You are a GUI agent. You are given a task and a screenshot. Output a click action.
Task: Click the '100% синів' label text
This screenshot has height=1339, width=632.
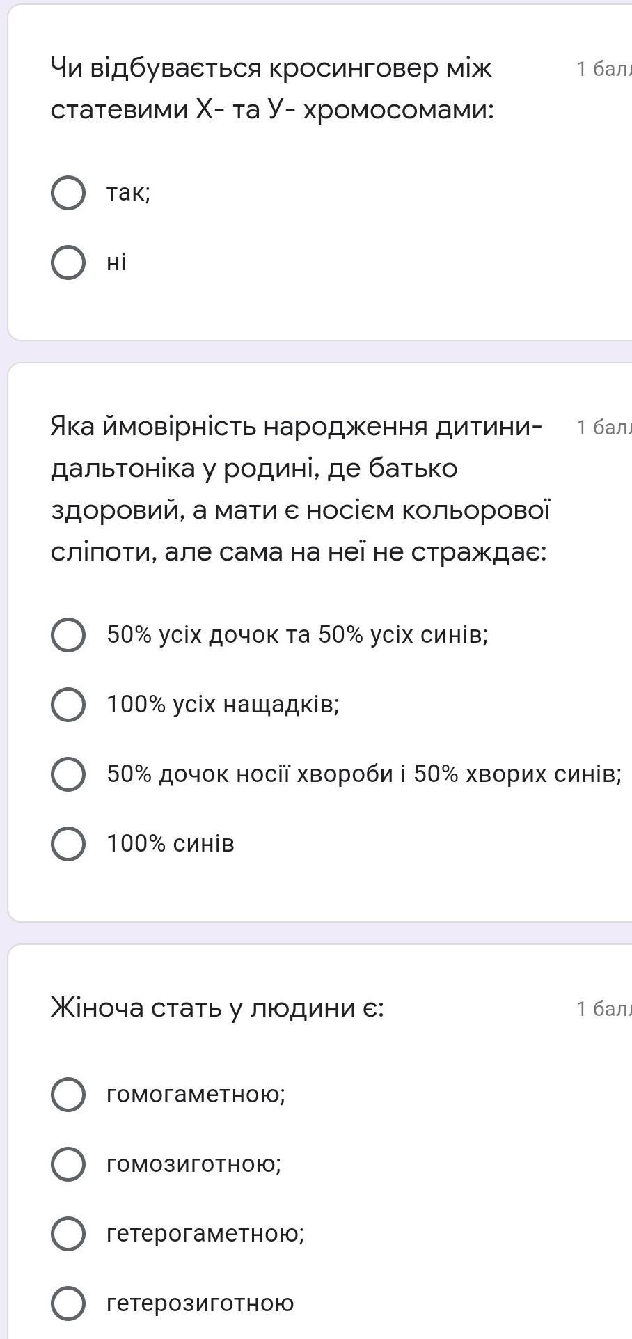click(x=171, y=843)
